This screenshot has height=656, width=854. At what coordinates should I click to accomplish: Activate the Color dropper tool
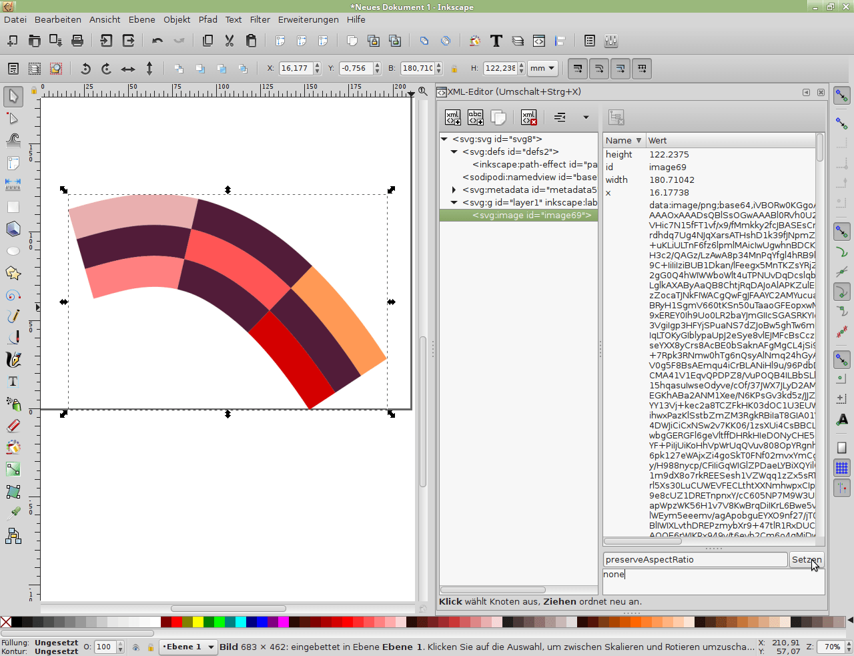(x=13, y=513)
